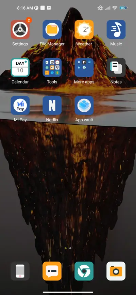The width and height of the screenshot is (136, 295).
Task: Expand the Tools folder
Action: (52, 67)
